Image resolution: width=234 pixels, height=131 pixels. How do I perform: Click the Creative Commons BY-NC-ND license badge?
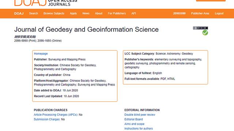click(200, 28)
